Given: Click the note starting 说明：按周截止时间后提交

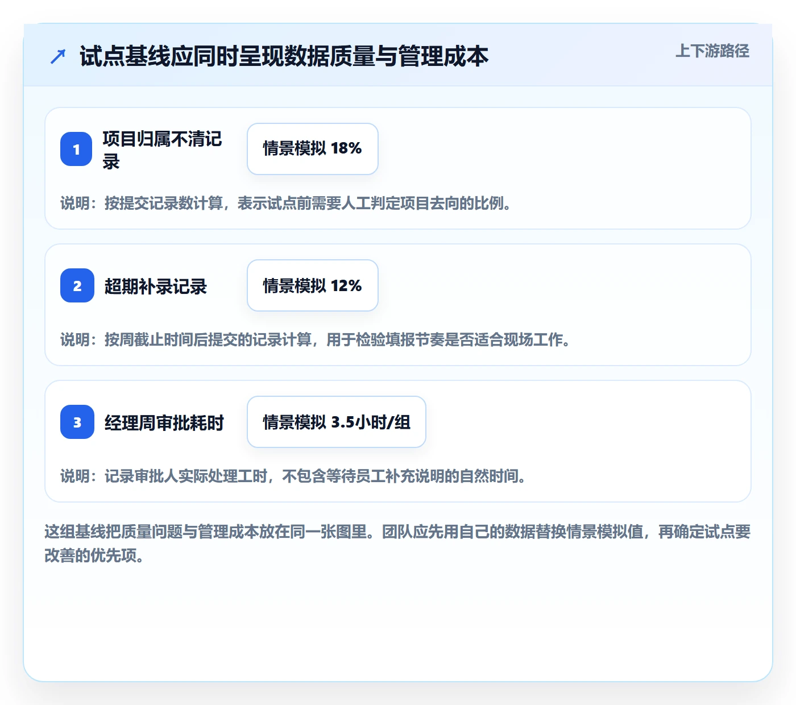Looking at the screenshot, I should coord(316,339).
